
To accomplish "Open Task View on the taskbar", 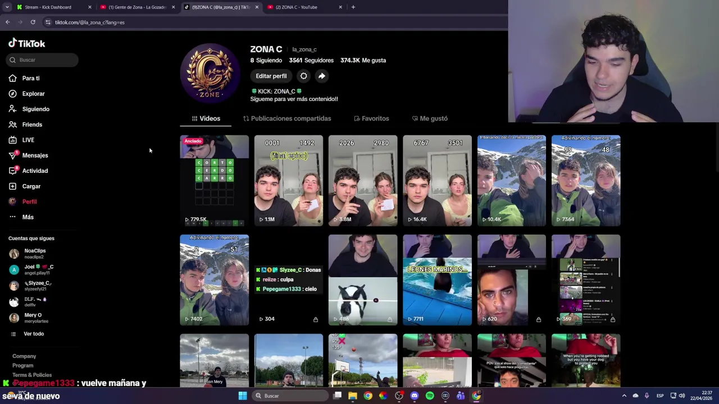I will [337, 396].
